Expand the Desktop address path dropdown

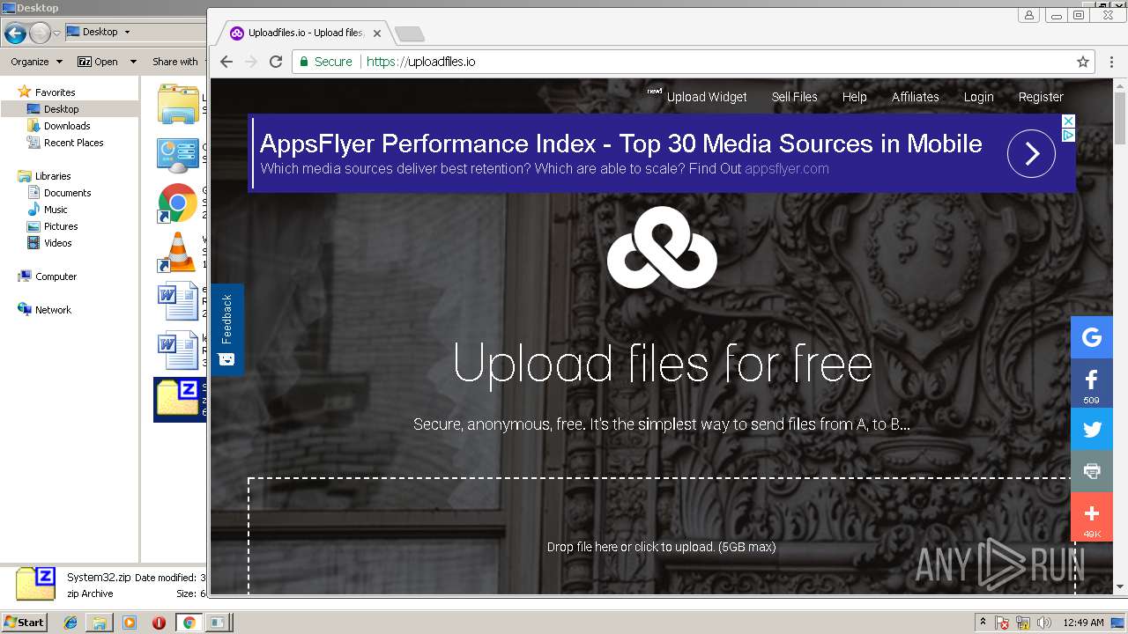[127, 32]
